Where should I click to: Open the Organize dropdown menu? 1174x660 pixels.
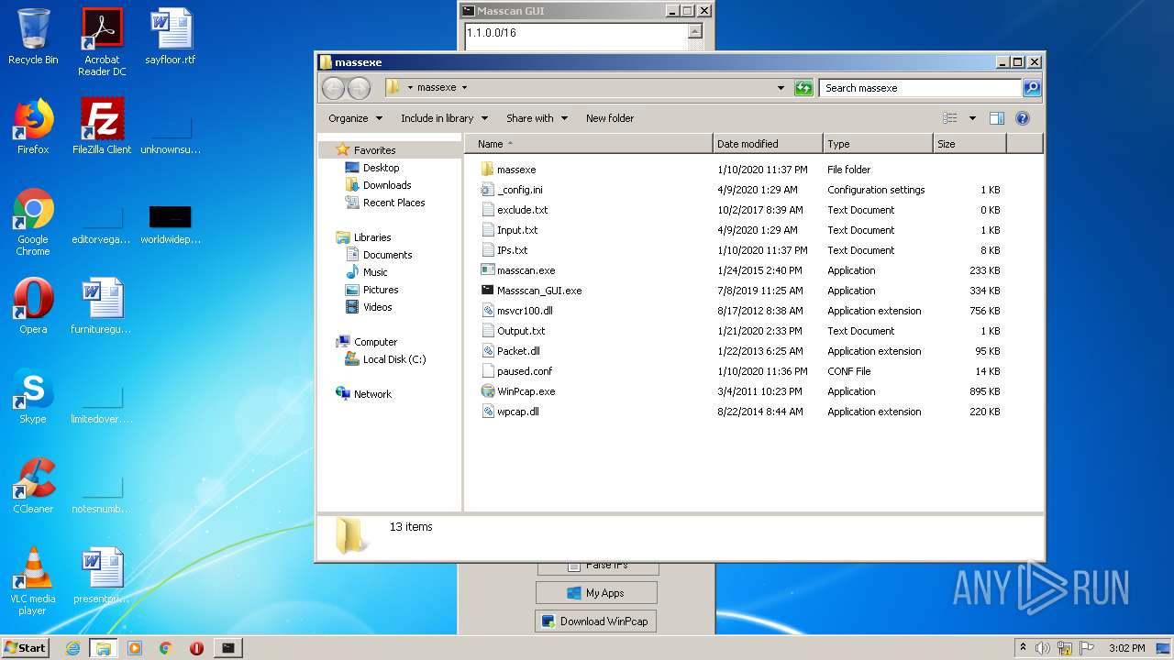pyautogui.click(x=354, y=118)
